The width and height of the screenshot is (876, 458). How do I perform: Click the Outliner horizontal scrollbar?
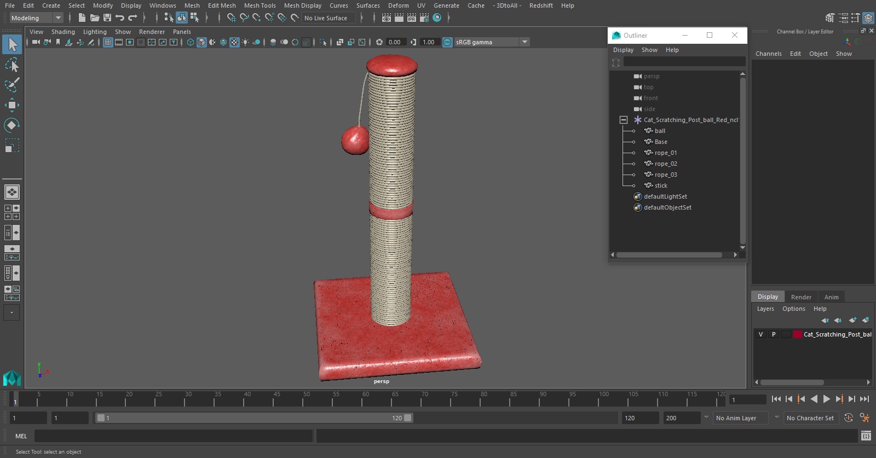(669, 254)
